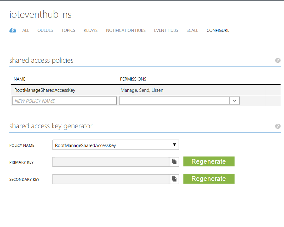Select the RootManageSharedAccessKey policy row
The width and height of the screenshot is (284, 227).
click(x=146, y=90)
